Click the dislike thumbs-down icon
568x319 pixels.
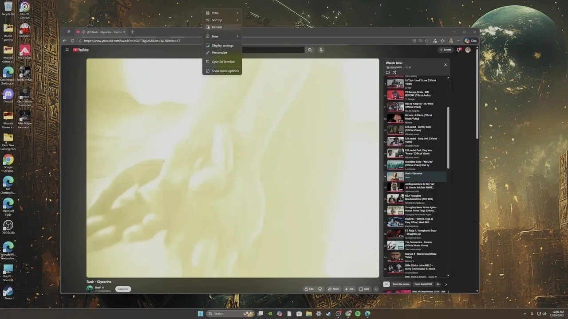[x=320, y=289]
